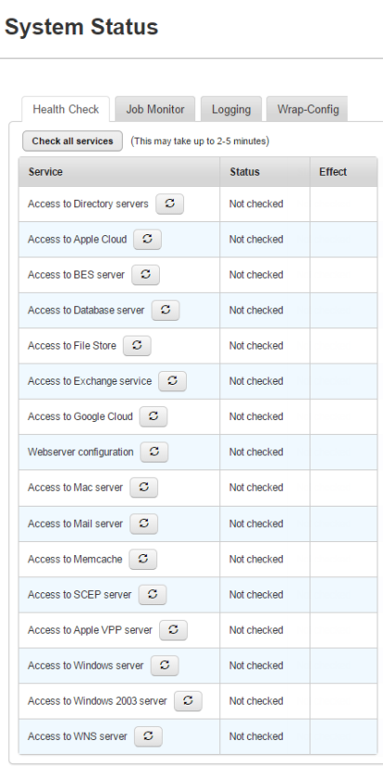Screen dimensions: 383x766
Task: Refresh the Access to Memcache check
Action: pos(143,560)
